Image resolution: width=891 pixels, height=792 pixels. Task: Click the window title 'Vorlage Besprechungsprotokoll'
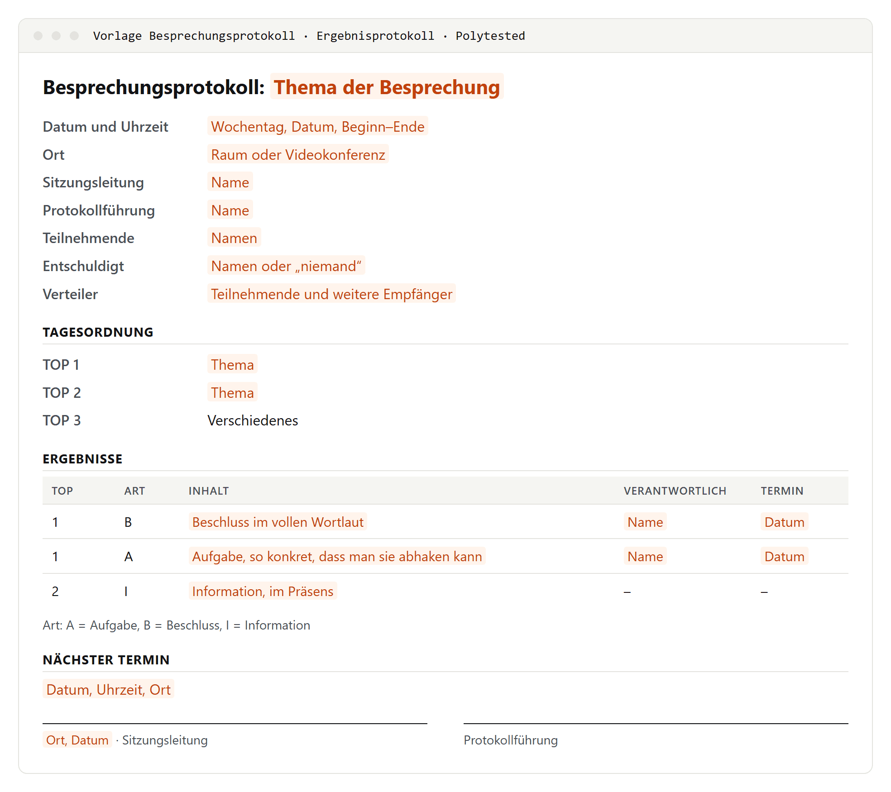point(194,36)
